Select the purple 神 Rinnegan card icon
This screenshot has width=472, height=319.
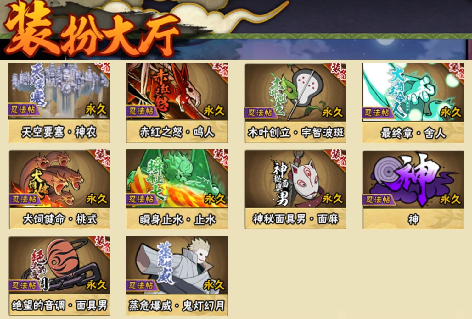point(413,179)
